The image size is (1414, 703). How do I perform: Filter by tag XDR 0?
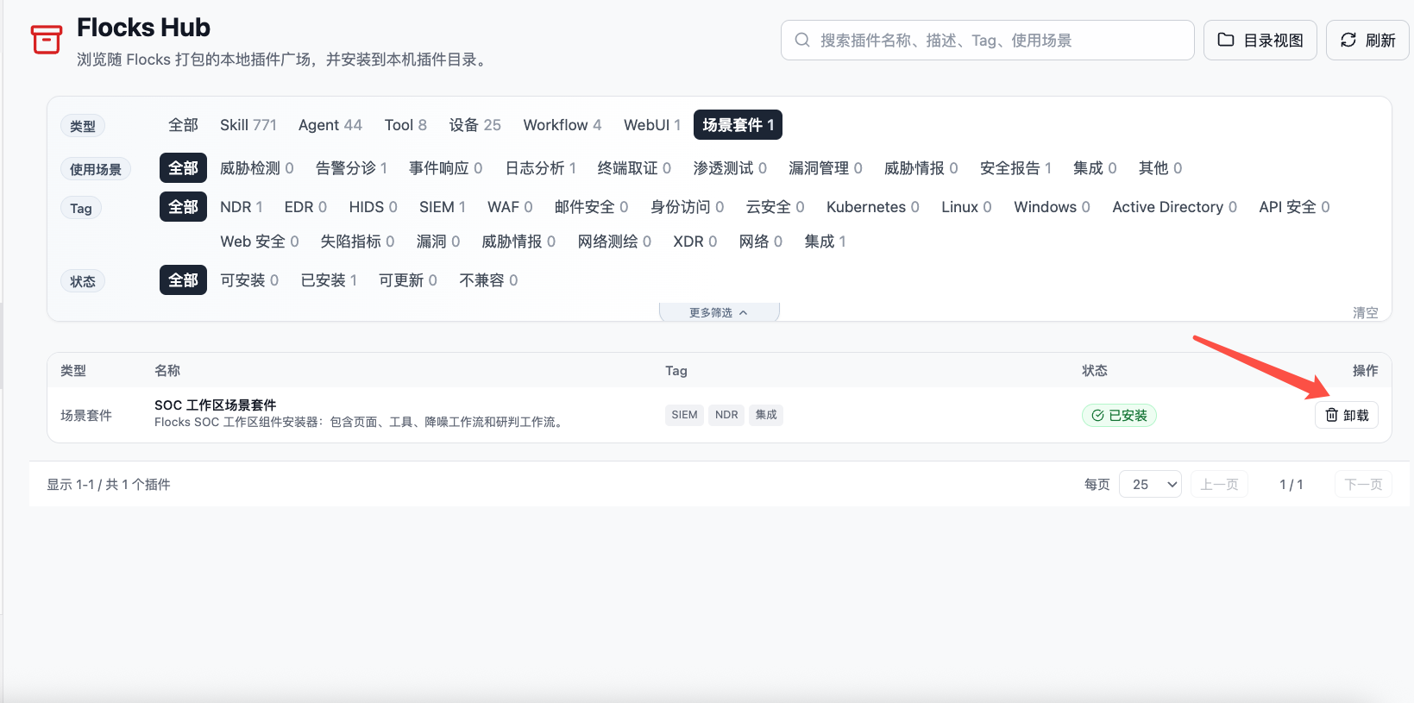click(694, 242)
